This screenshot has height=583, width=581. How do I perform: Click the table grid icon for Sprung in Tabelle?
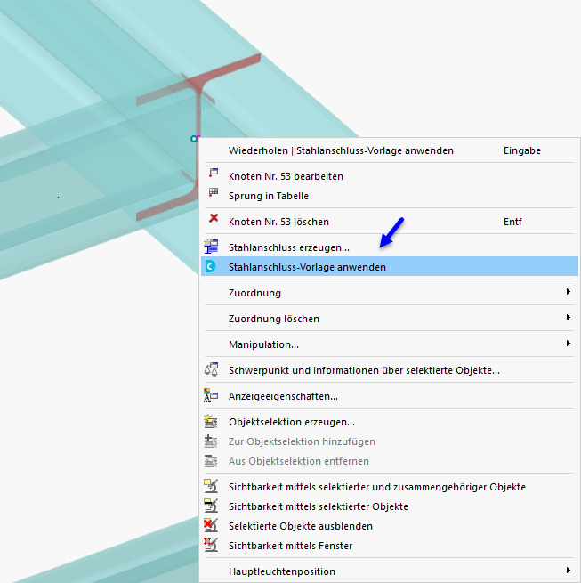pos(214,192)
